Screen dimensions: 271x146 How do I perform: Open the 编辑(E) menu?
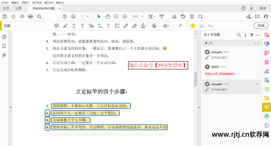tap(15, 3)
